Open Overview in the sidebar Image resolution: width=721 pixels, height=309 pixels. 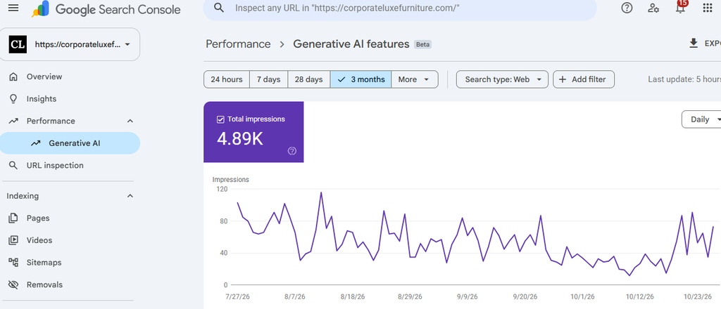click(70, 77)
